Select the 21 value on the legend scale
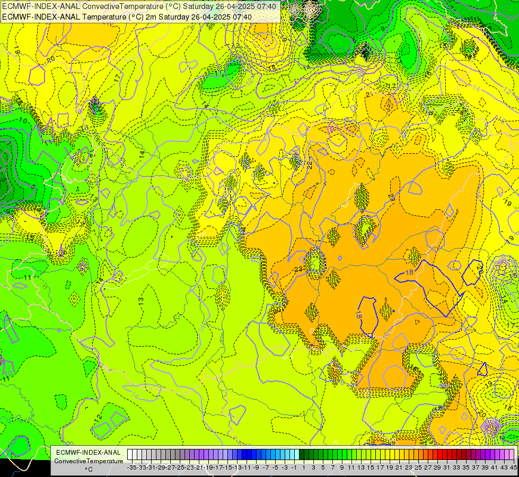Image resolution: width=519 pixels, height=477 pixels. pos(399,468)
